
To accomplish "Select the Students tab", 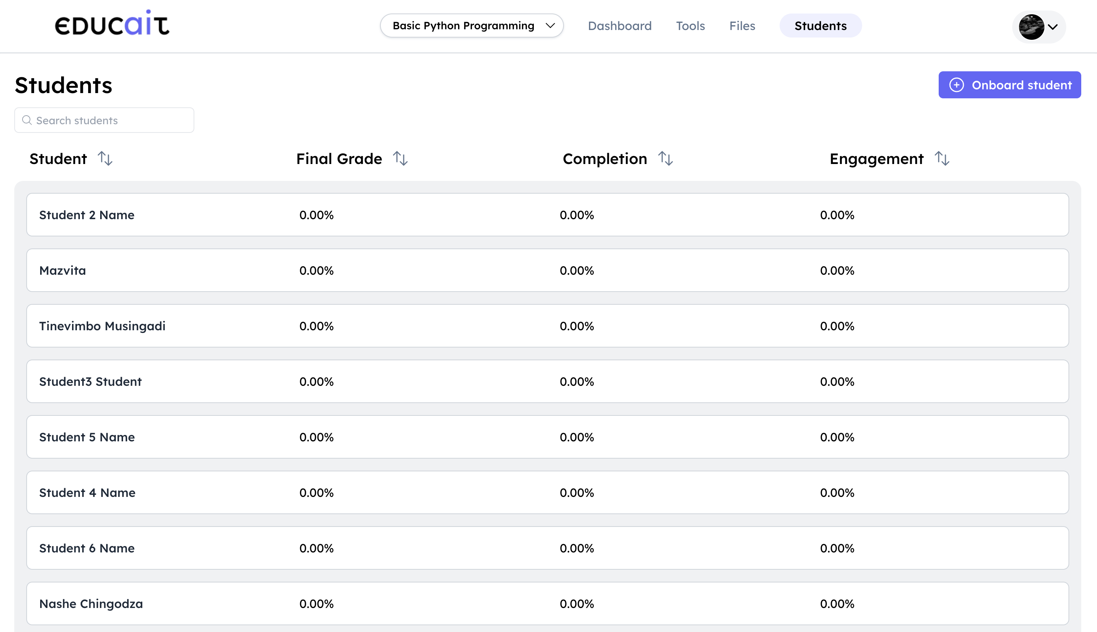I will click(820, 26).
